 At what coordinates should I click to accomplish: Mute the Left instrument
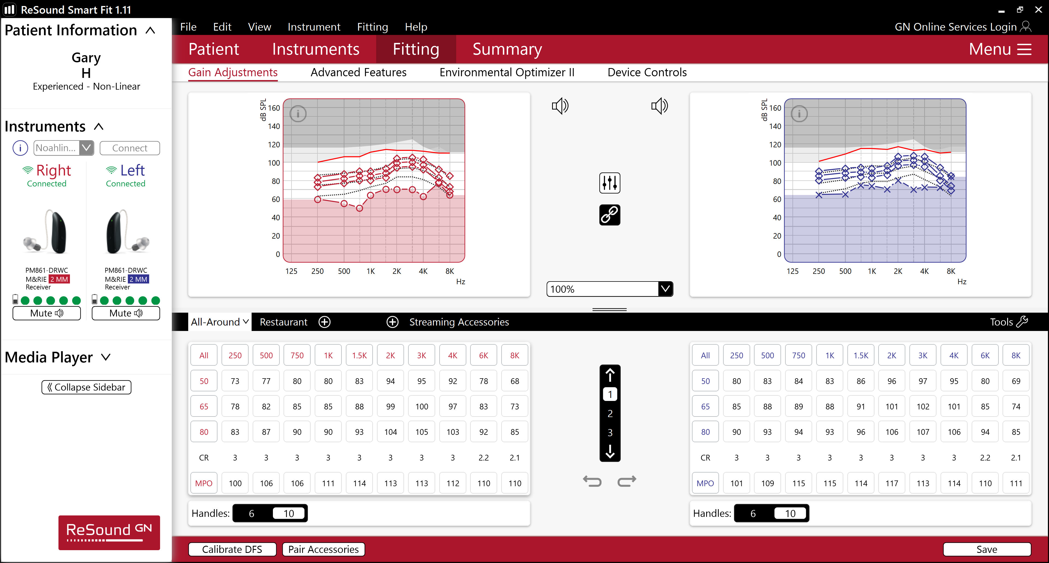point(126,313)
